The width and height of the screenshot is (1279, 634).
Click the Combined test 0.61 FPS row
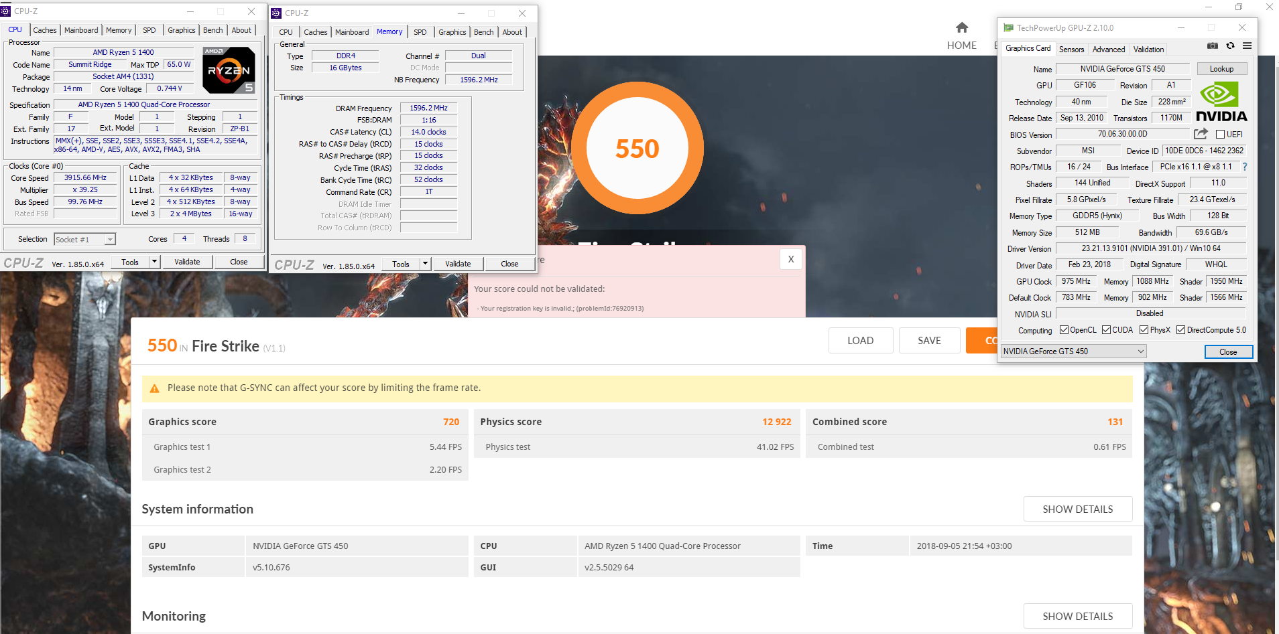(969, 447)
